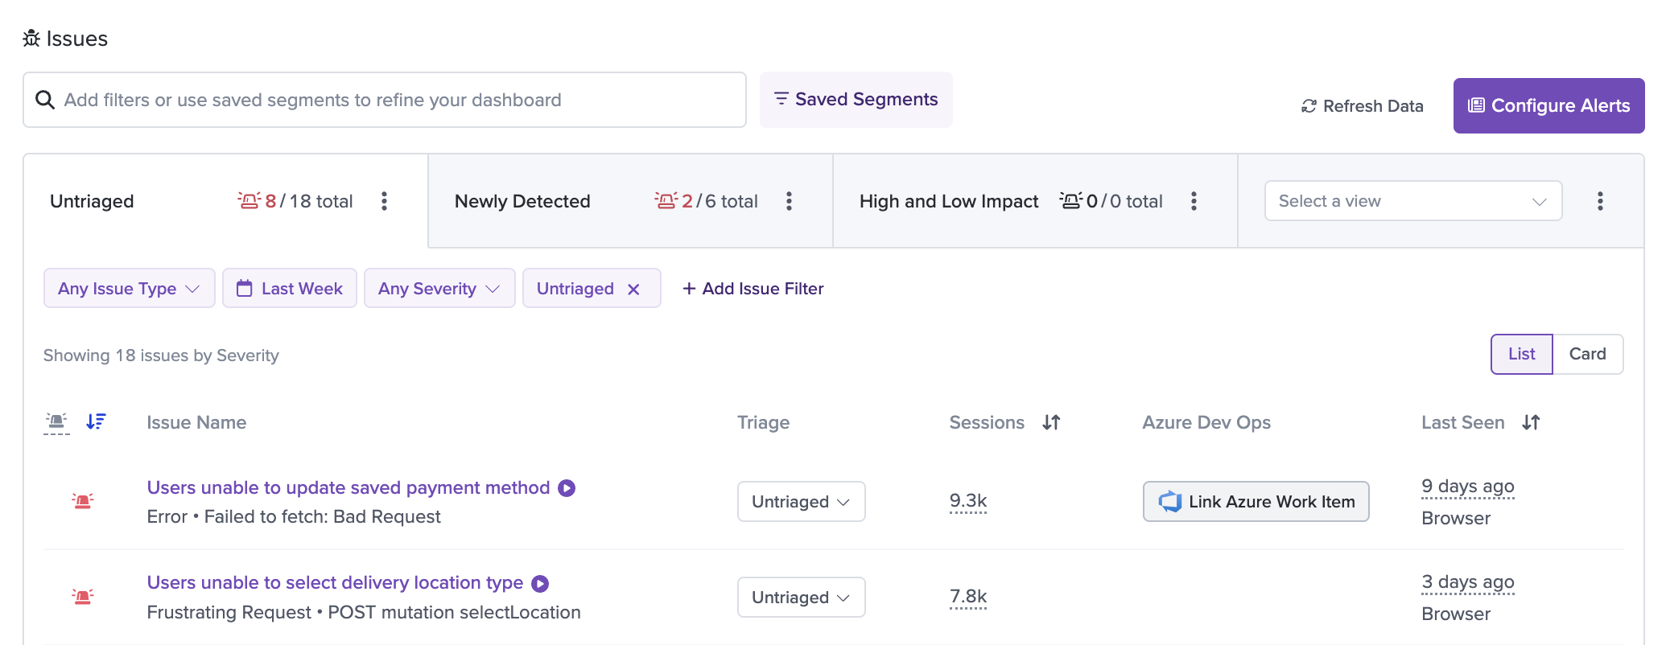1666x645 pixels.
Task: Click red severity icon on payment method row
Action: pyautogui.click(x=82, y=501)
